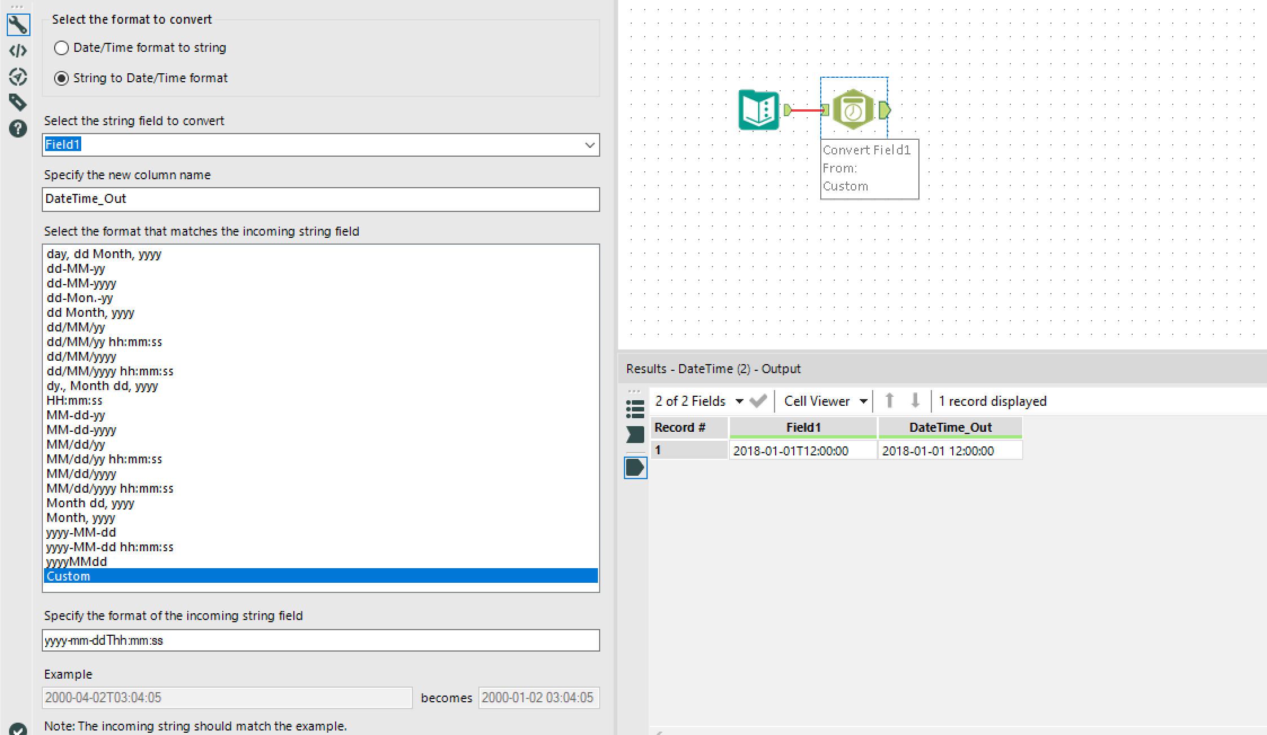The image size is (1267, 735).
Task: Toggle the checkmark validation button
Action: point(758,401)
